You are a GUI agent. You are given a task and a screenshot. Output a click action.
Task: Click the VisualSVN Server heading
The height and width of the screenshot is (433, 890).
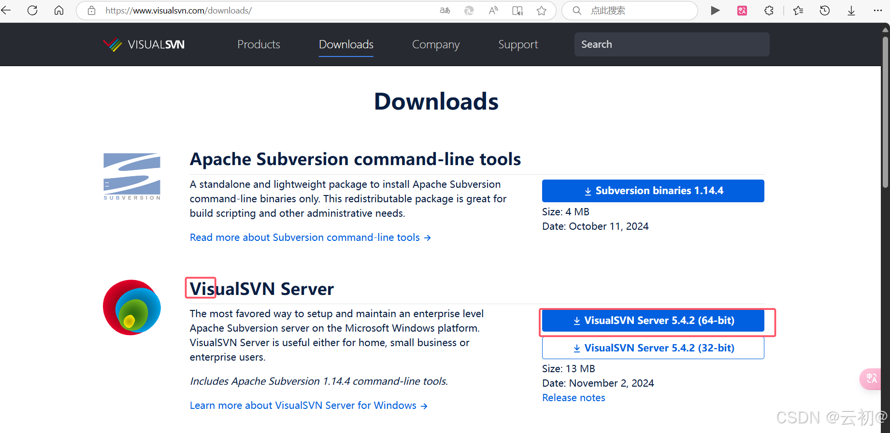coord(261,289)
